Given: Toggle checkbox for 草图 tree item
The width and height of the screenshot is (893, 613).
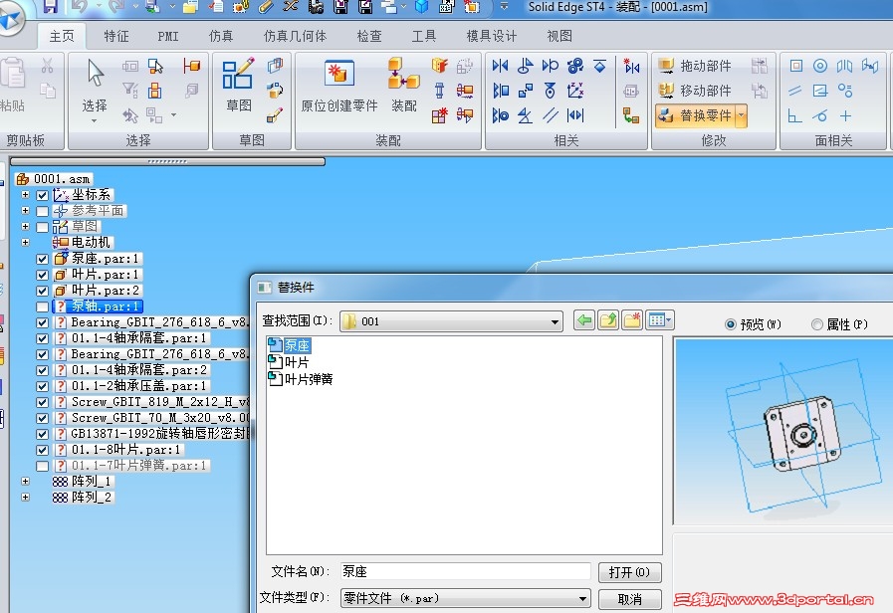Looking at the screenshot, I should [x=42, y=227].
